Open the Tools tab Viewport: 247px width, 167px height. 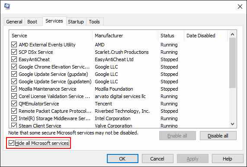click(94, 22)
